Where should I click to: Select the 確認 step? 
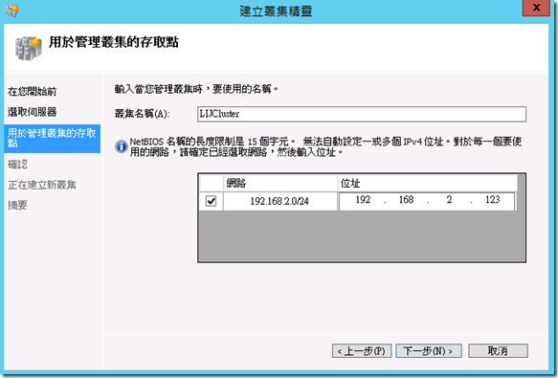(17, 165)
